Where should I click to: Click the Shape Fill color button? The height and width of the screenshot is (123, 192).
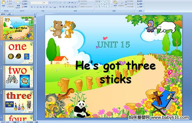130,1
